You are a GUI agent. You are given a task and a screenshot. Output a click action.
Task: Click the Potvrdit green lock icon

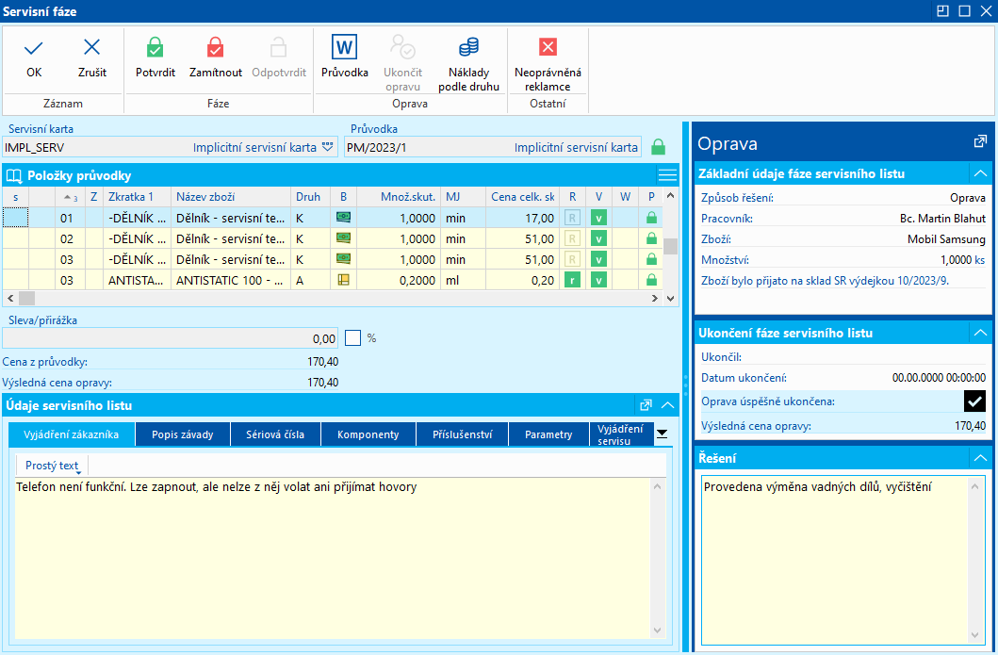click(155, 48)
